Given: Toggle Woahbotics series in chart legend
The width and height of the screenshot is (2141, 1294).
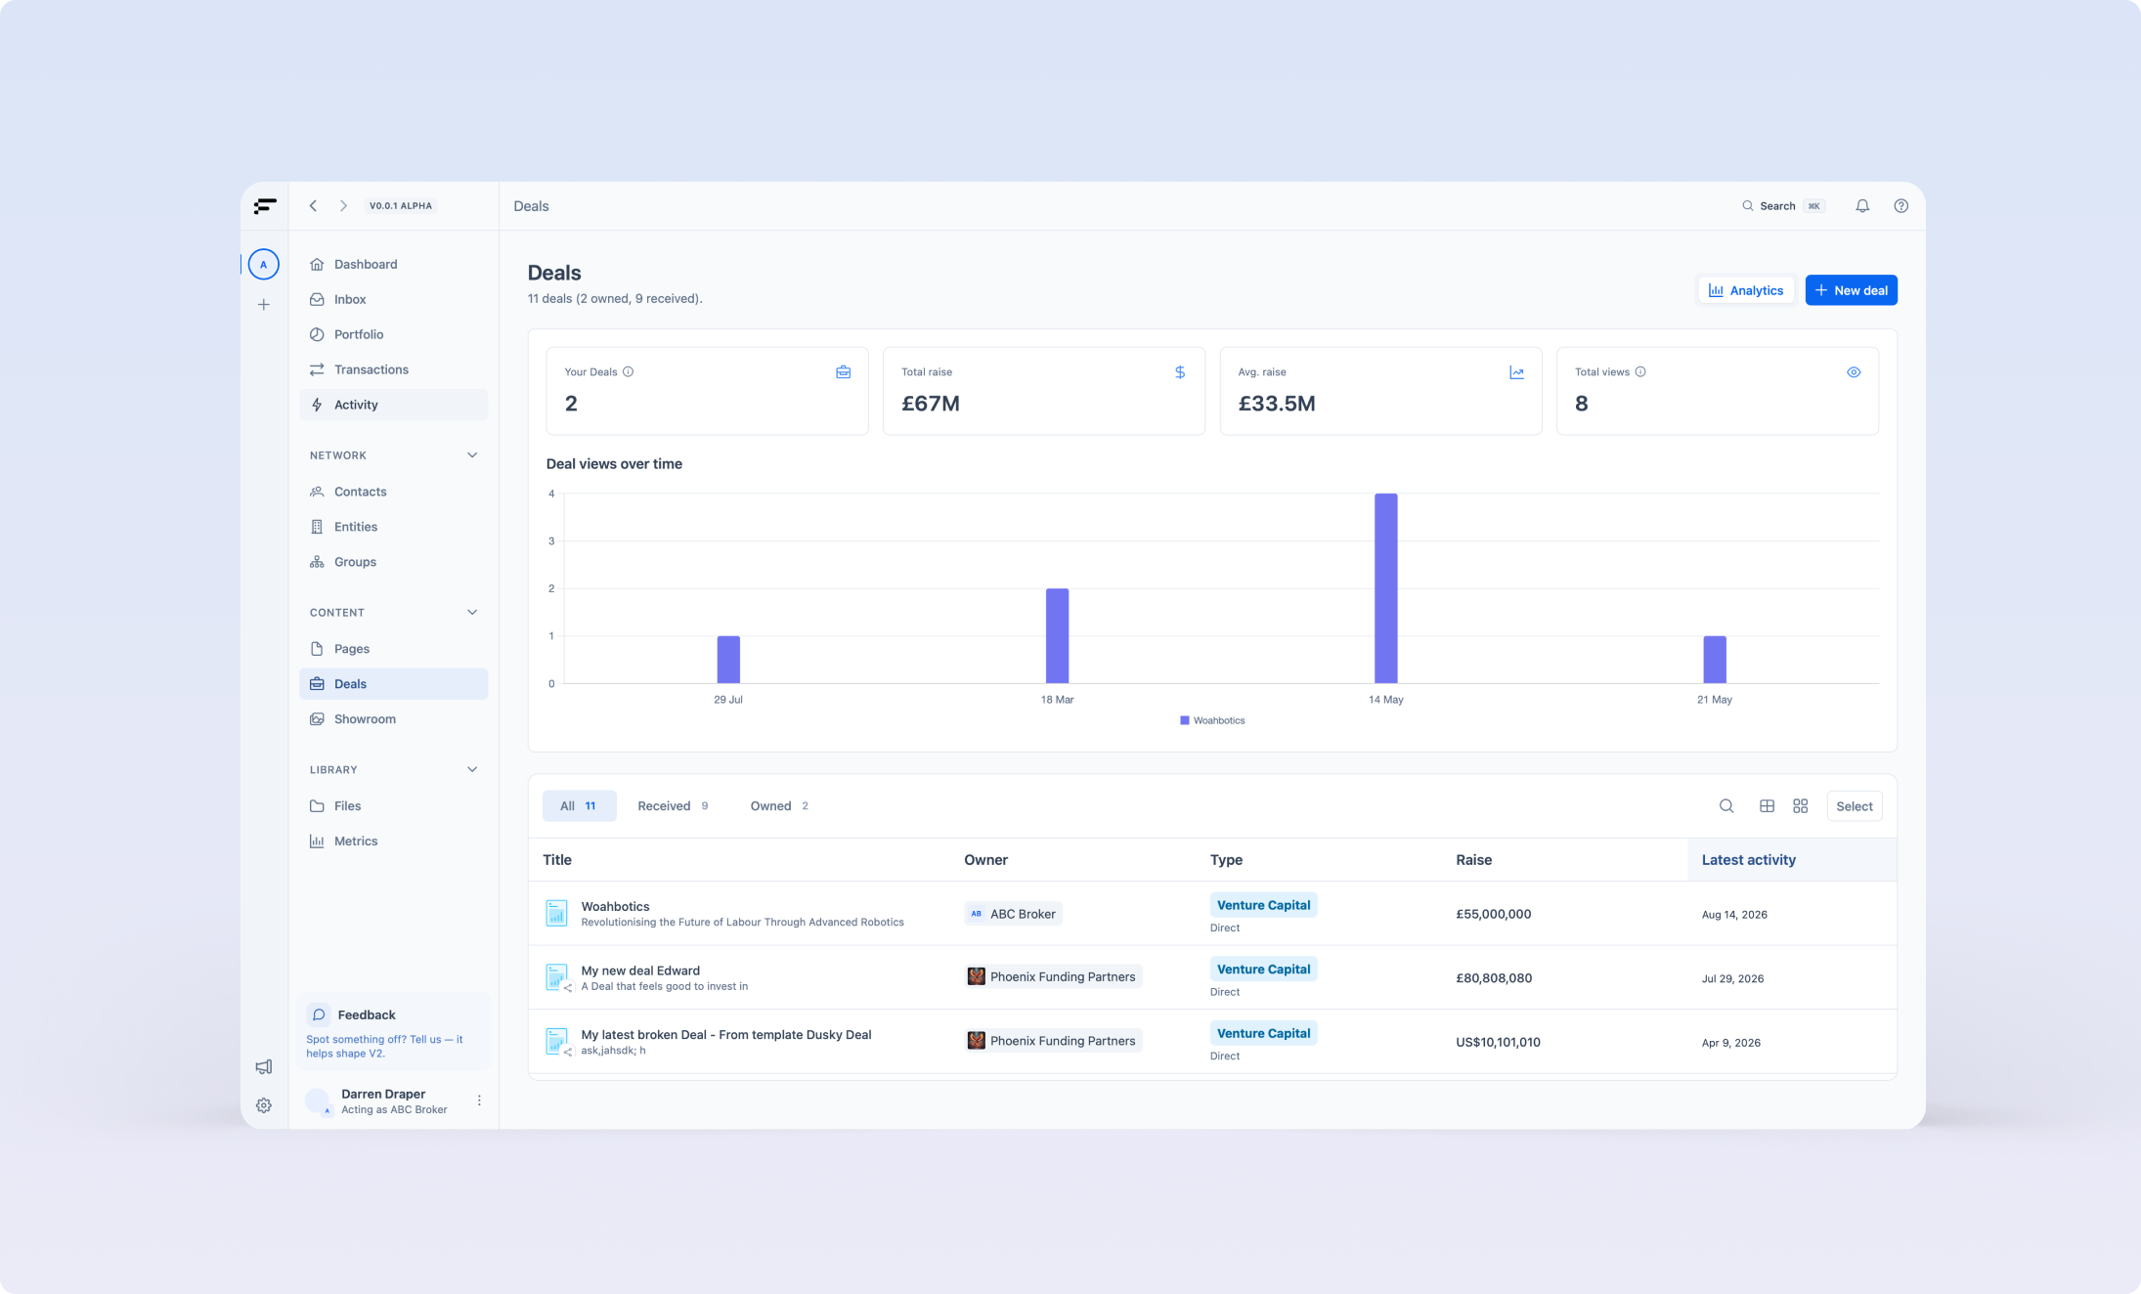Looking at the screenshot, I should (1212, 721).
